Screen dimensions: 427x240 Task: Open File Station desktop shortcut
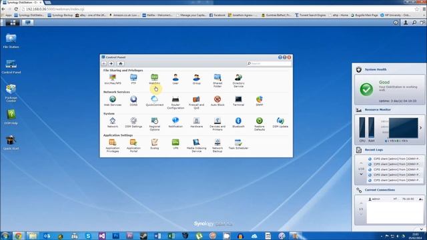pos(11,41)
